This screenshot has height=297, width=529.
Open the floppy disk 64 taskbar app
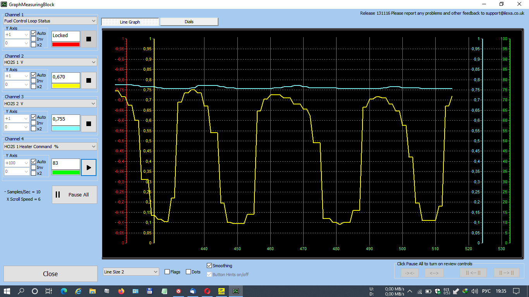[150, 291]
